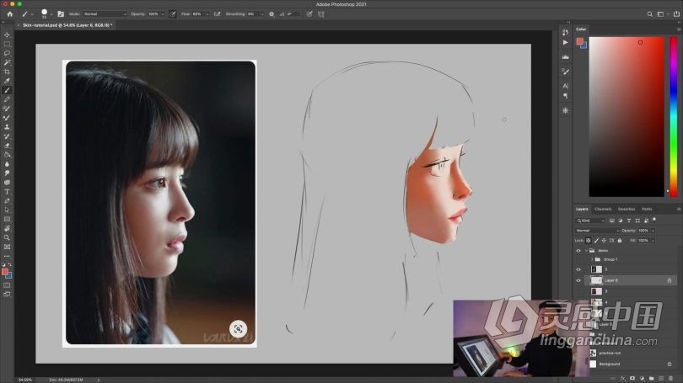Toggle lock position icon
Image resolution: width=683 pixels, height=383 pixels.
(604, 241)
